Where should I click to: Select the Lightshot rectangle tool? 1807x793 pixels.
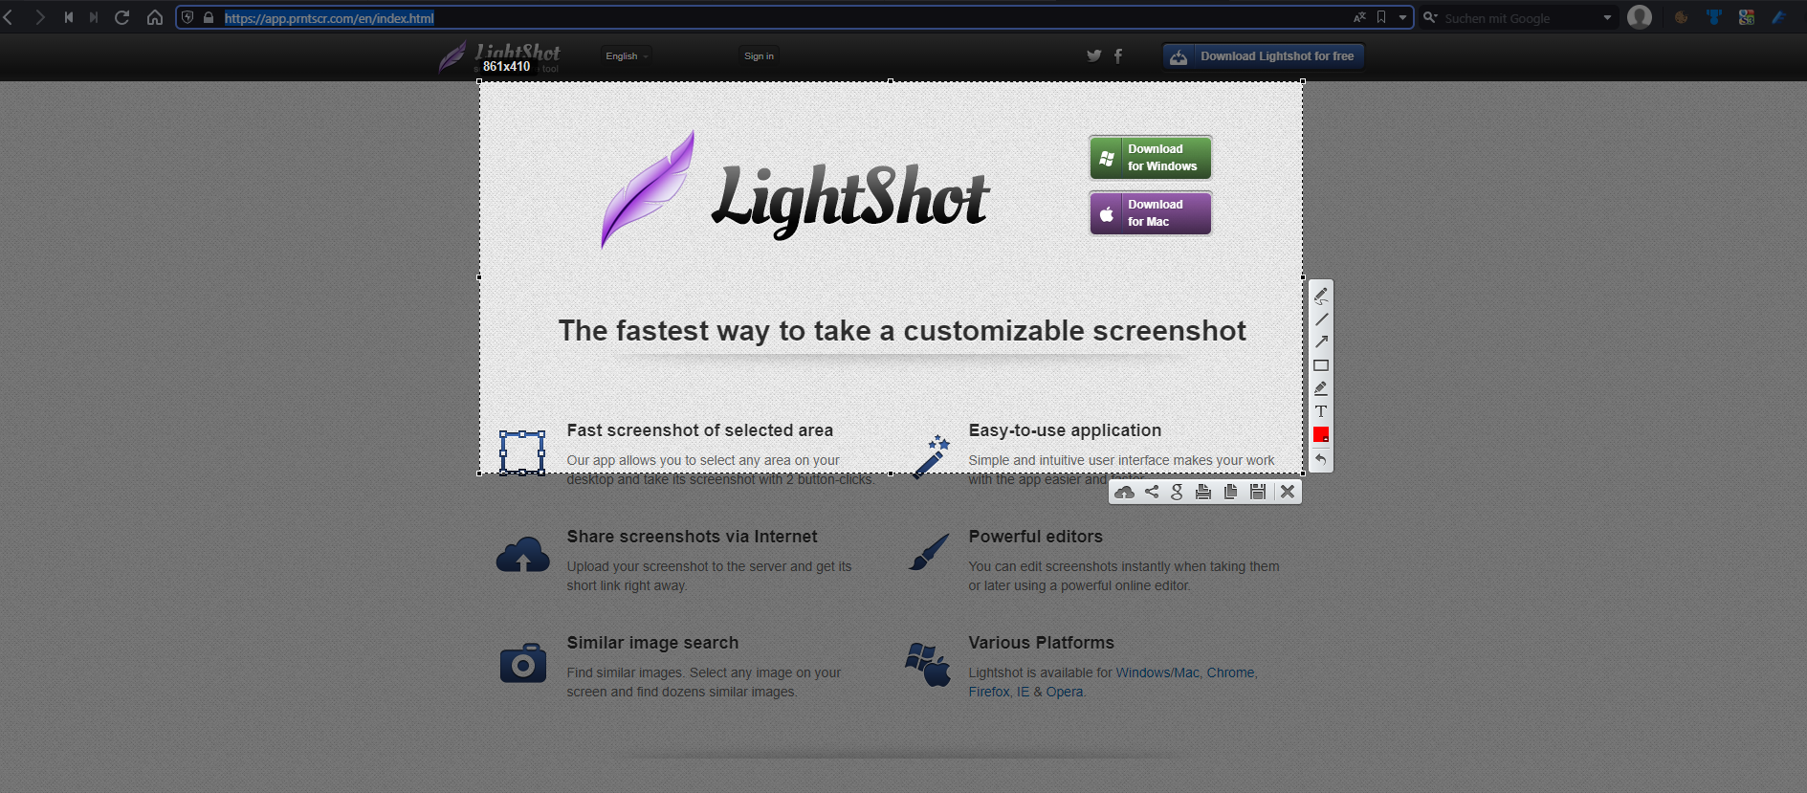[x=1321, y=365]
